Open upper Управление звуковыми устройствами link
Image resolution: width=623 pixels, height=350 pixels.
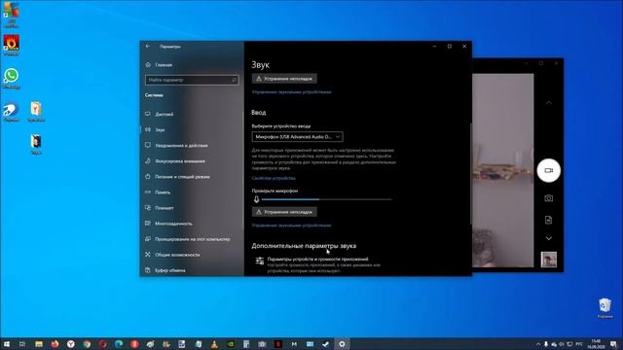291,91
